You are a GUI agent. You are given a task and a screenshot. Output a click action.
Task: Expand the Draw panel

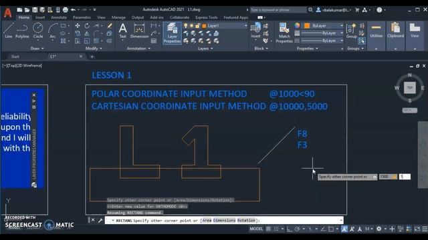(37, 49)
